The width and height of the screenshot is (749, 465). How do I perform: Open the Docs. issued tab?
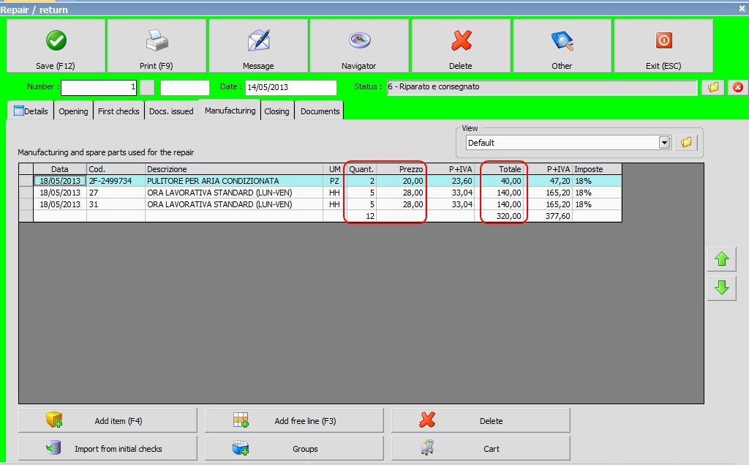point(171,111)
